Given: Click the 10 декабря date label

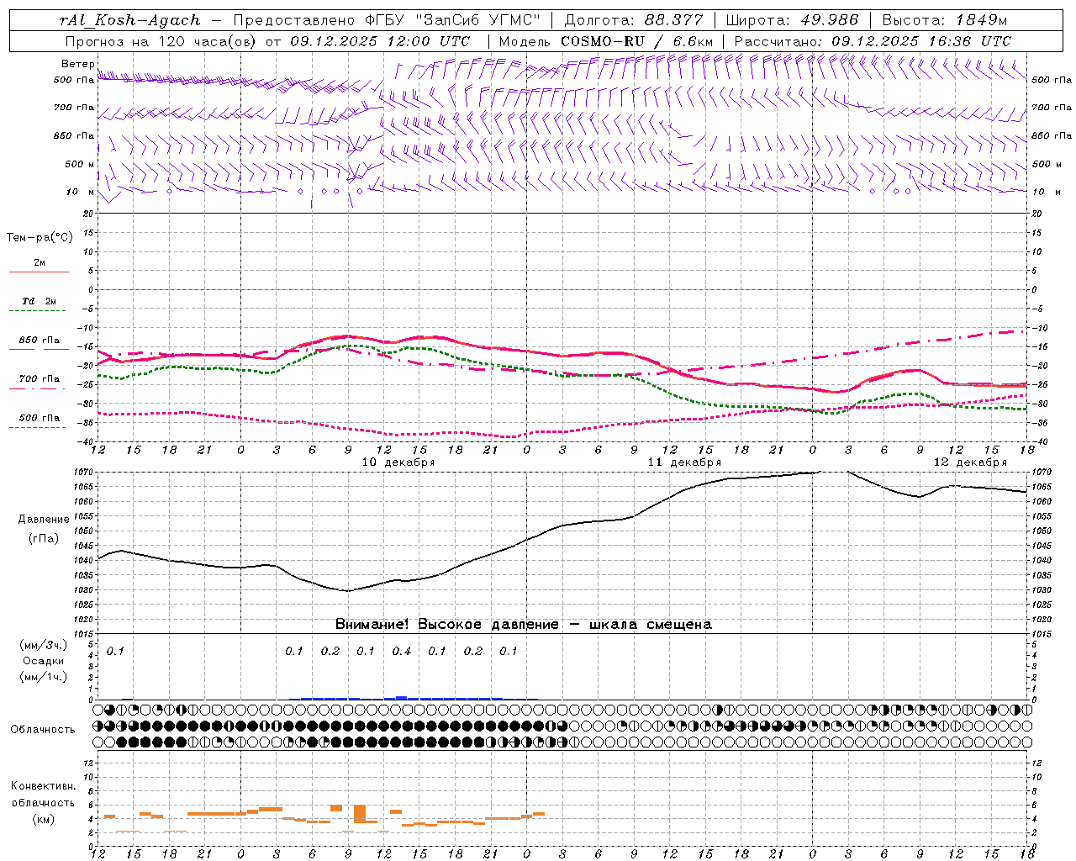Looking at the screenshot, I should (x=398, y=462).
